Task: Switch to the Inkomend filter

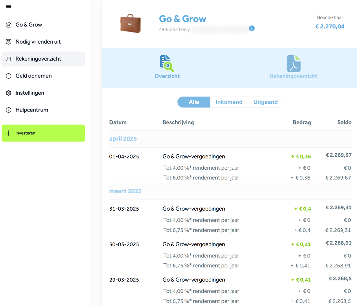Action: coord(229,102)
